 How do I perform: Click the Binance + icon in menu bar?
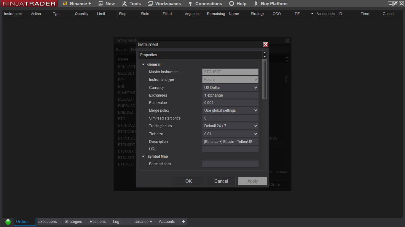(65, 4)
